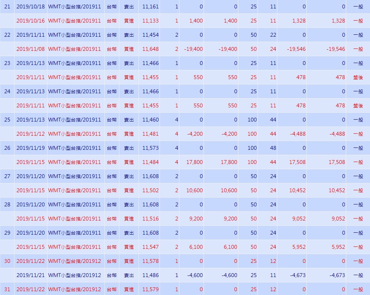The height and width of the screenshot is (295, 370).
Task: Click the first 盤後 session label
Action: [358, 77]
